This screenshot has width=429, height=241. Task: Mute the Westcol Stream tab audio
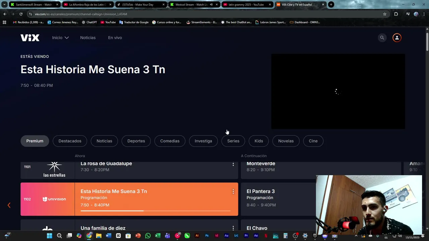coord(211,5)
